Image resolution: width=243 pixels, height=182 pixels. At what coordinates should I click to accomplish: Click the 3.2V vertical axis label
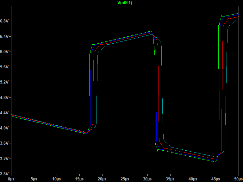[x=4, y=159]
